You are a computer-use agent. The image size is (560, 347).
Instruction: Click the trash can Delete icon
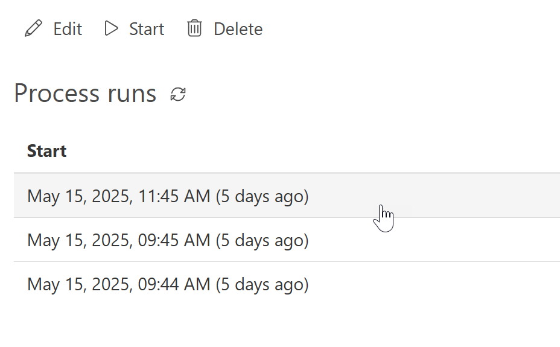(x=194, y=28)
